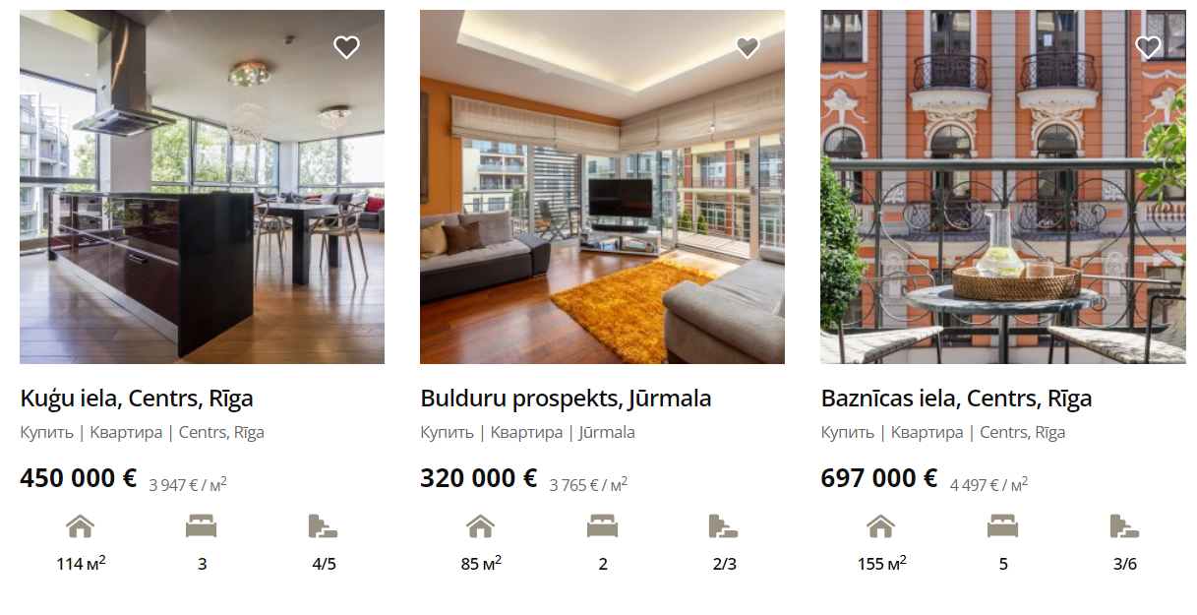Click bed icon above 5 bedrooms

[1002, 526]
